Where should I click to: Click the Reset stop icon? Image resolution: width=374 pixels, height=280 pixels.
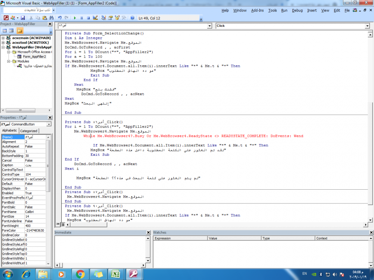(88, 18)
